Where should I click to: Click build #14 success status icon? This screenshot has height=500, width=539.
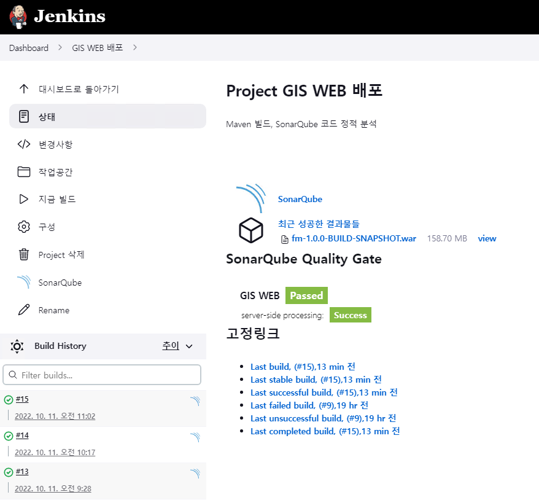[x=9, y=436]
